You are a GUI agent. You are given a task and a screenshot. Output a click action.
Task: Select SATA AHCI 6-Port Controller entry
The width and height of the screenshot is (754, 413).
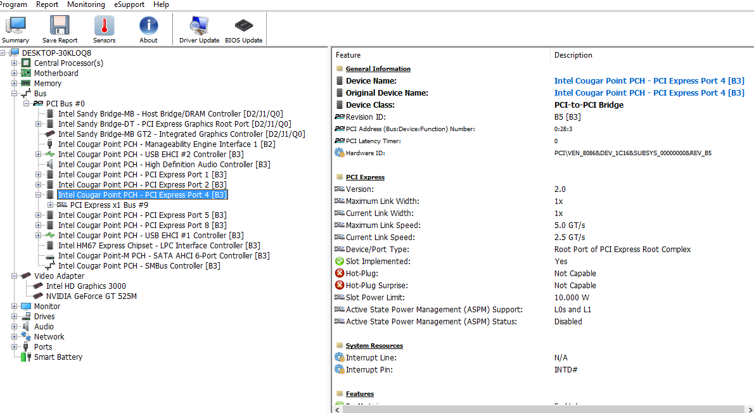[164, 256]
